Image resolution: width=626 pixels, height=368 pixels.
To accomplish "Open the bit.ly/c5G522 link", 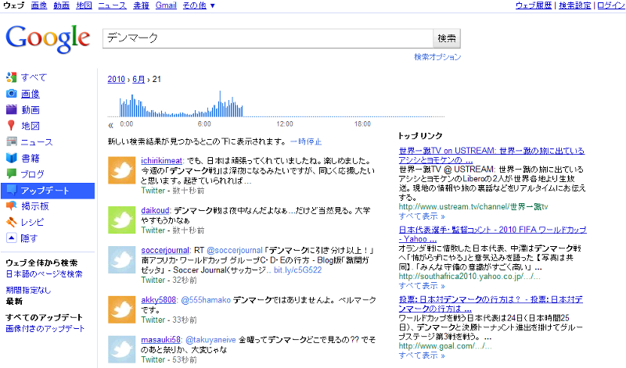I will 298,270.
